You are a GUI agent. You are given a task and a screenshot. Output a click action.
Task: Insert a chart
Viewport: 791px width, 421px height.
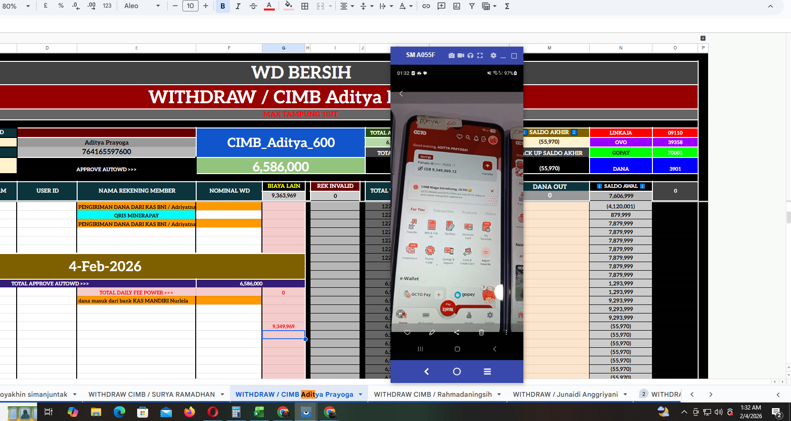(457, 6)
